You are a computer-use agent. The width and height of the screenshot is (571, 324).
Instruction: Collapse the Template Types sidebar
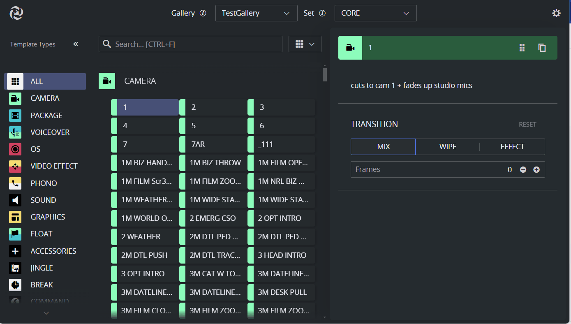pos(76,44)
